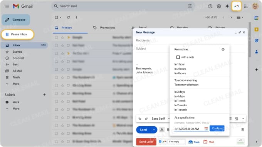Open Gmail support help icon
The width and height of the screenshot is (262, 147).
pyautogui.click(x=210, y=6)
